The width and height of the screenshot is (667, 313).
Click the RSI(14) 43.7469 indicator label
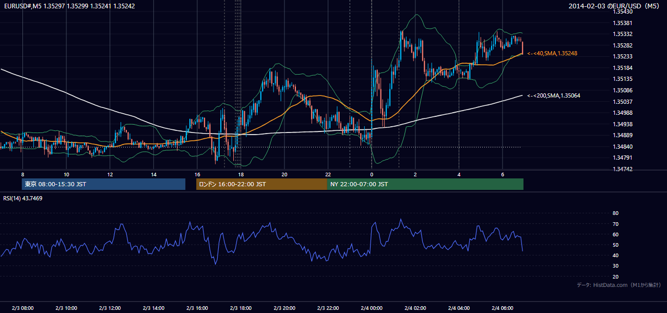pyautogui.click(x=23, y=198)
